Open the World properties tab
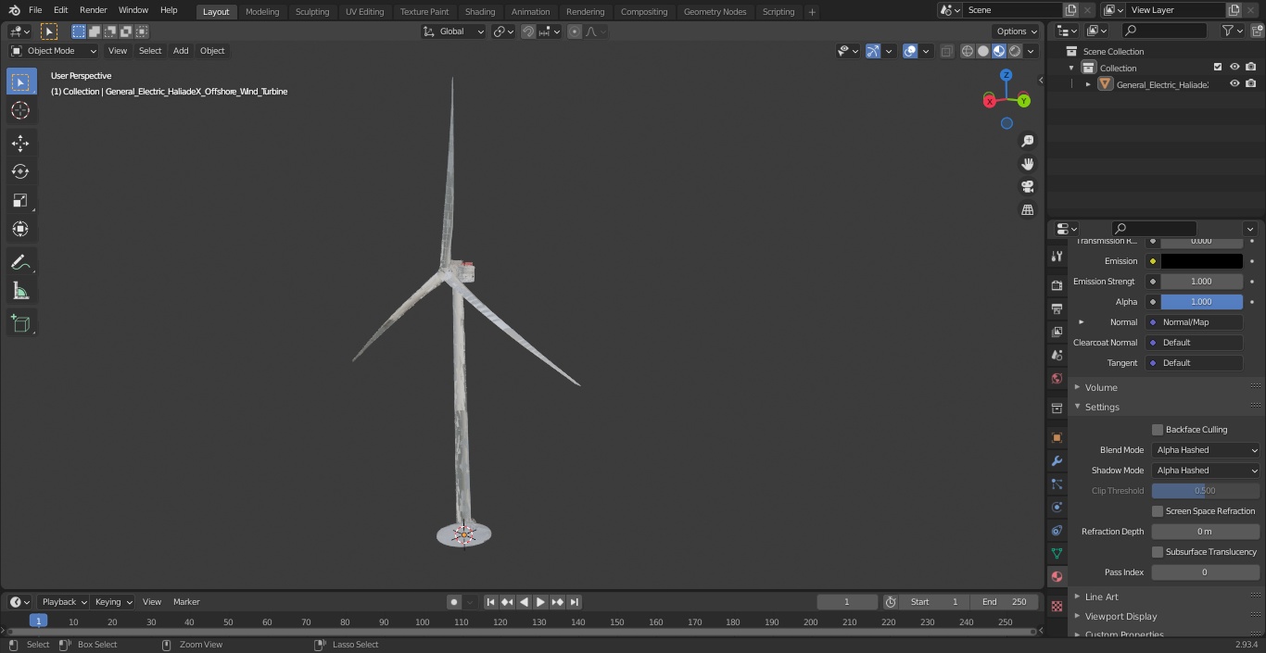Screen dimensions: 1266x653 (1057, 378)
